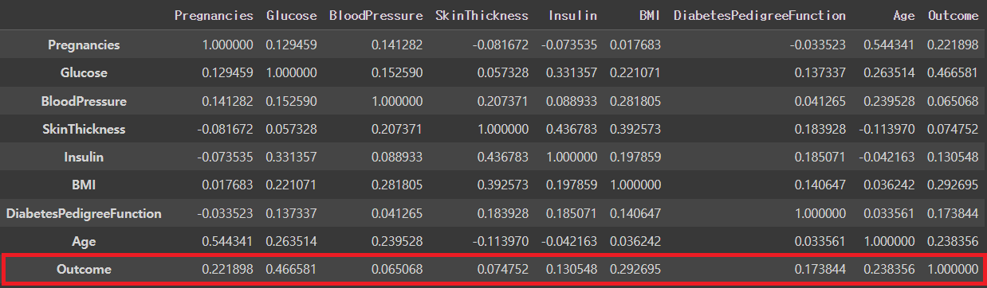Click the Glucose column header
The height and width of the screenshot is (288, 987).
(291, 16)
